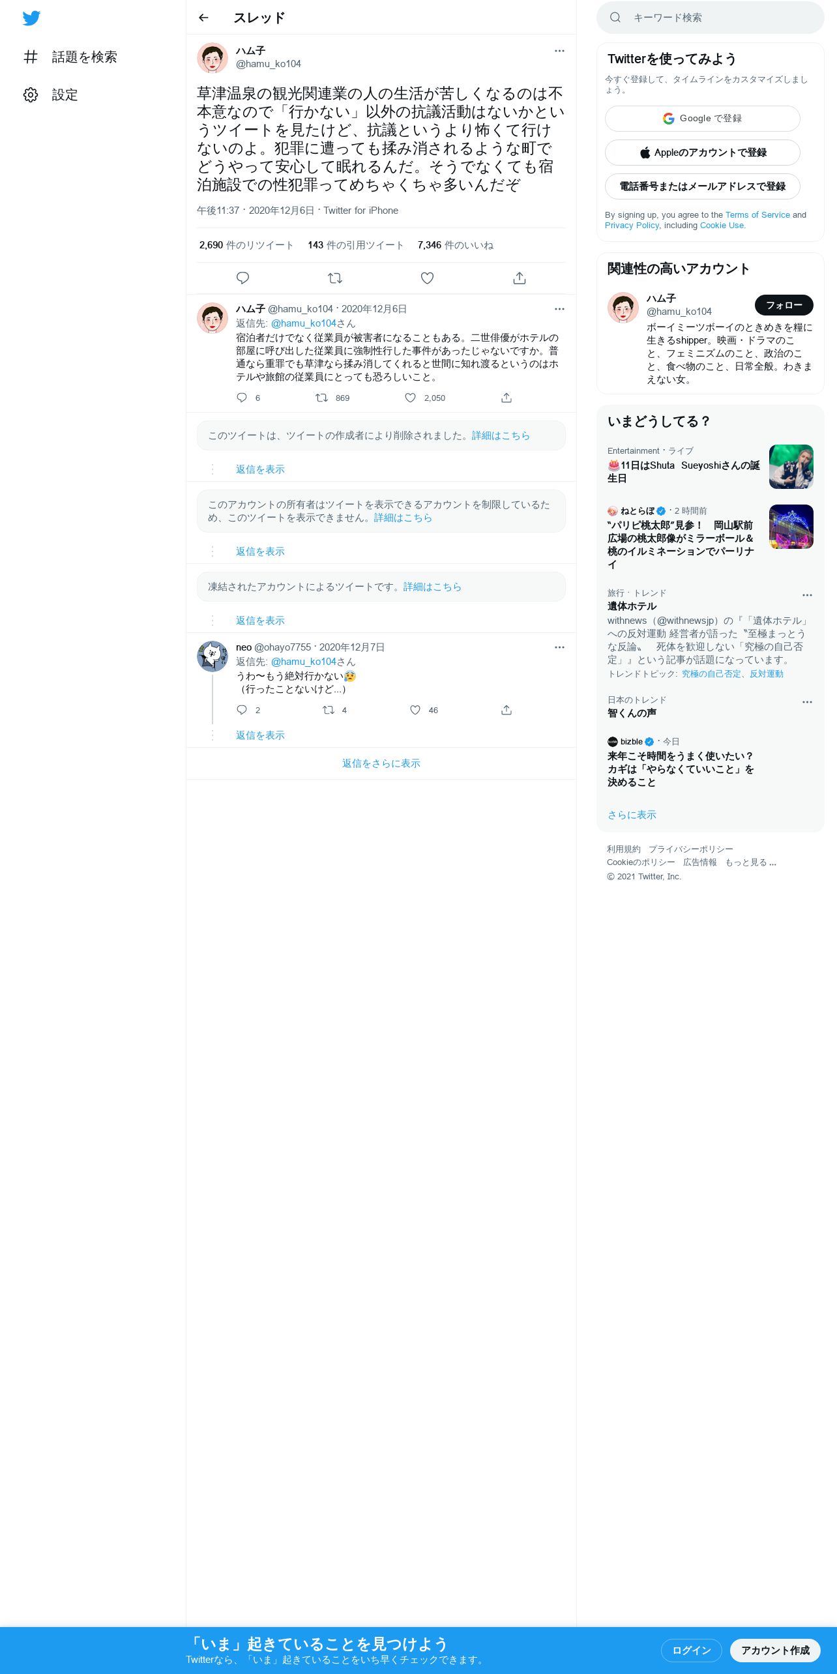The height and width of the screenshot is (1674, 837).
Task: Open more options on the 2020年12月6日 reply tweet
Action: coord(559,309)
